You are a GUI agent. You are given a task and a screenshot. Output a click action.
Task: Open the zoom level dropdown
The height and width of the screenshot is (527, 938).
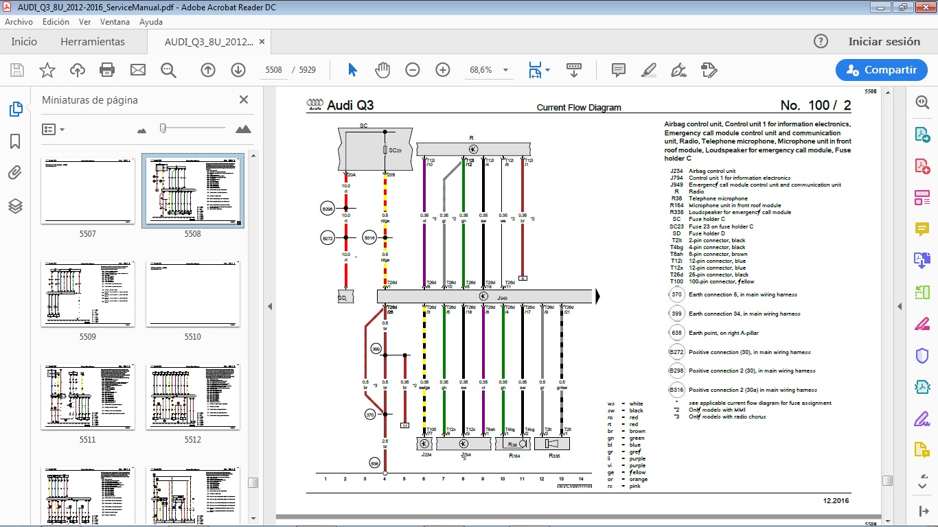point(506,70)
